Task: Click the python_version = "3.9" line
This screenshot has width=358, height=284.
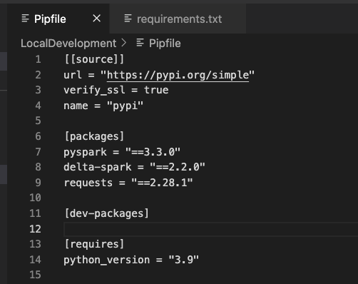Action: click(131, 260)
